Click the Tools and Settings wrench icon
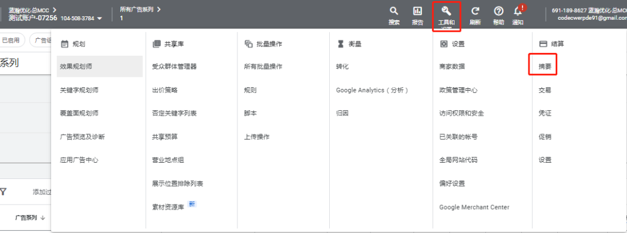 click(446, 11)
